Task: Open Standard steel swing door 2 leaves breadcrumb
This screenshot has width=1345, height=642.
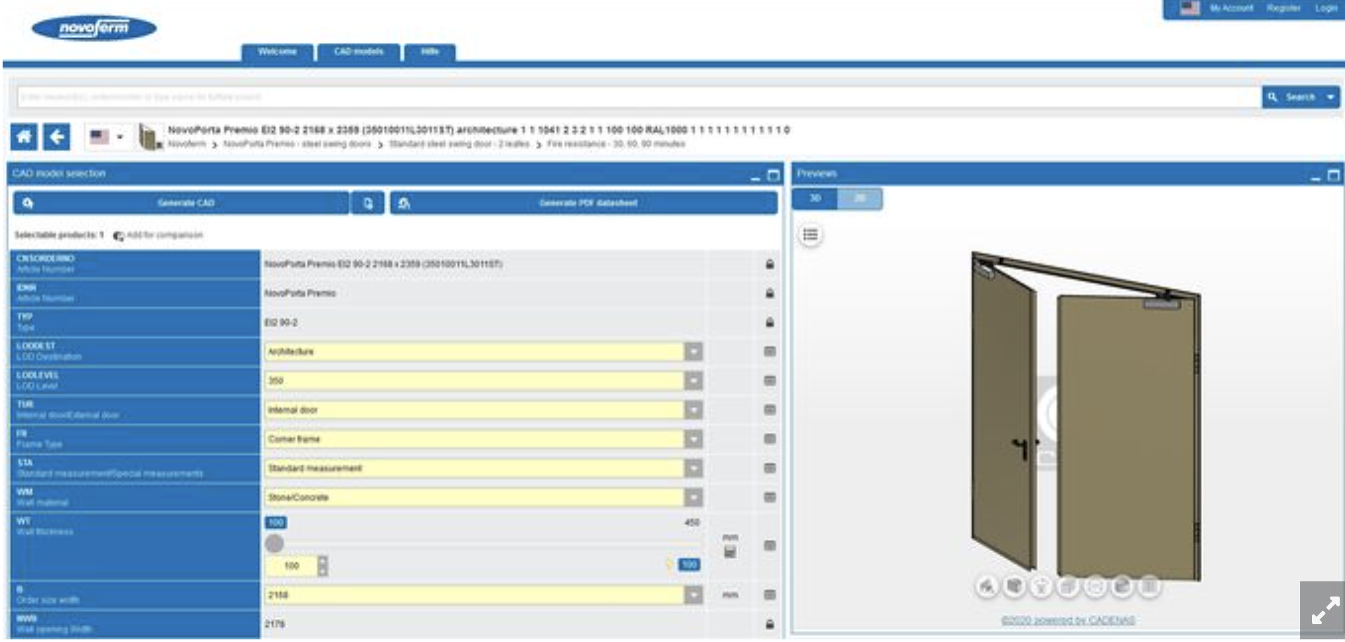Action: tap(459, 144)
